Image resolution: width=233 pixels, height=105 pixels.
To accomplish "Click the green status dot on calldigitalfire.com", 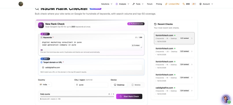I will [175, 88].
